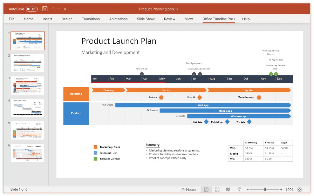Select slide 2 thumbnail
The image size is (314, 196).
27,63
